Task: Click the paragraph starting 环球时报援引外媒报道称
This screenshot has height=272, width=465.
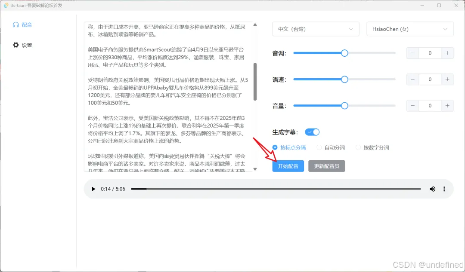Action: pos(166,162)
